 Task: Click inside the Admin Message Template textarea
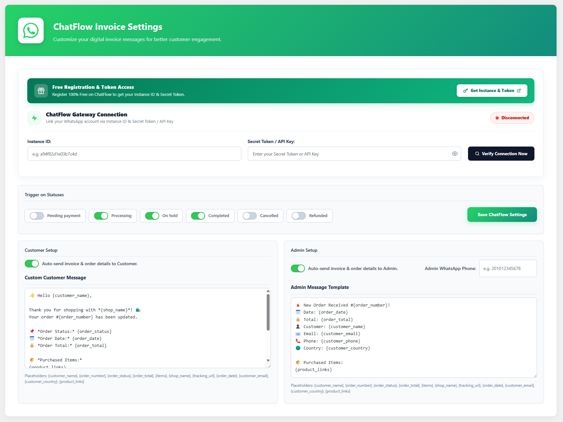click(414, 338)
